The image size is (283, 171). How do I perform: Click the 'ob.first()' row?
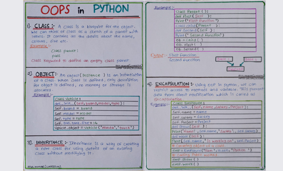[215, 45]
